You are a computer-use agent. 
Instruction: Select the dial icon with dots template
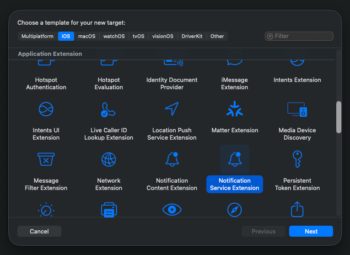46,210
